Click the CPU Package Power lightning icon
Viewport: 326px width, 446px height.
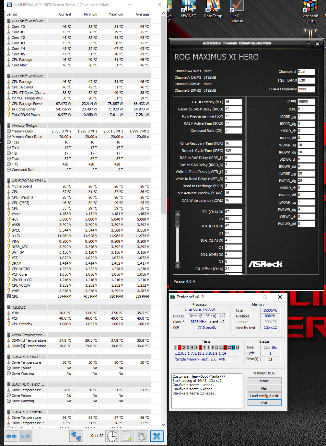[x=9, y=104]
